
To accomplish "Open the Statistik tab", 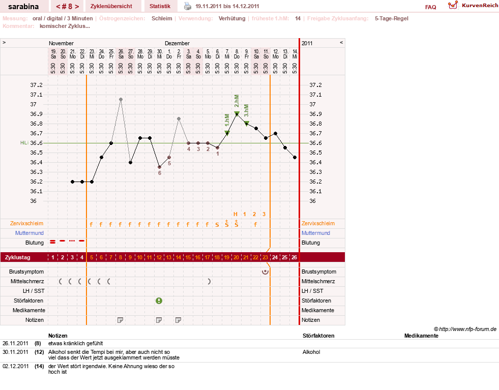I will click(x=160, y=6).
